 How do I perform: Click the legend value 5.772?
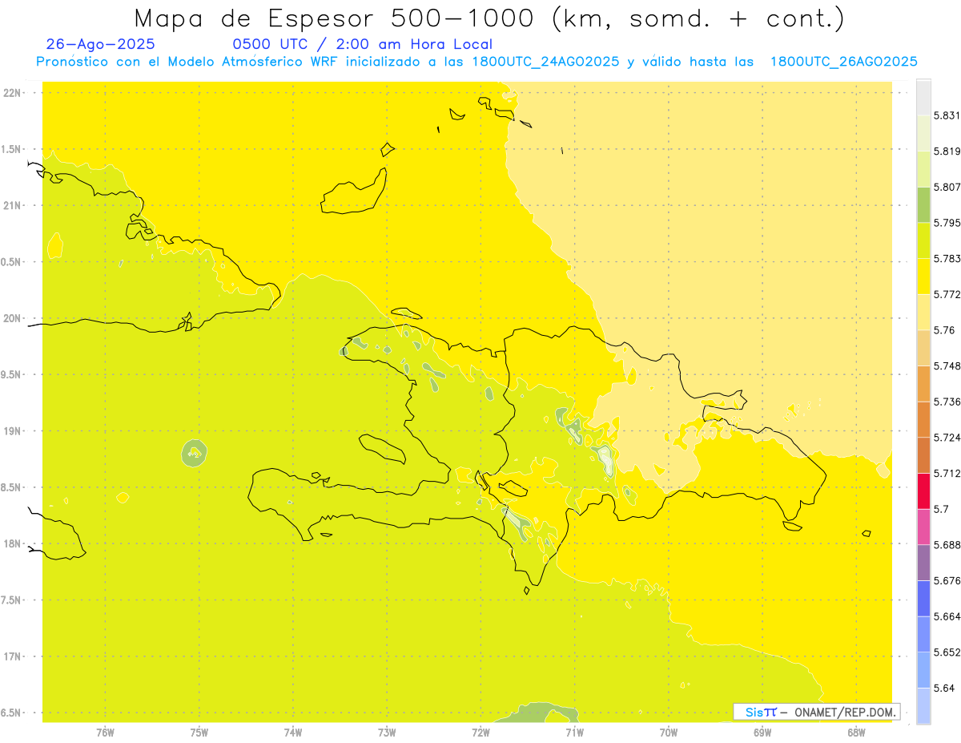pos(946,294)
